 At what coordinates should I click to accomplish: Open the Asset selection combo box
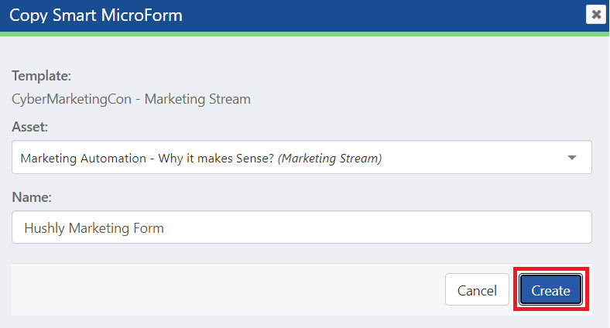tap(302, 158)
